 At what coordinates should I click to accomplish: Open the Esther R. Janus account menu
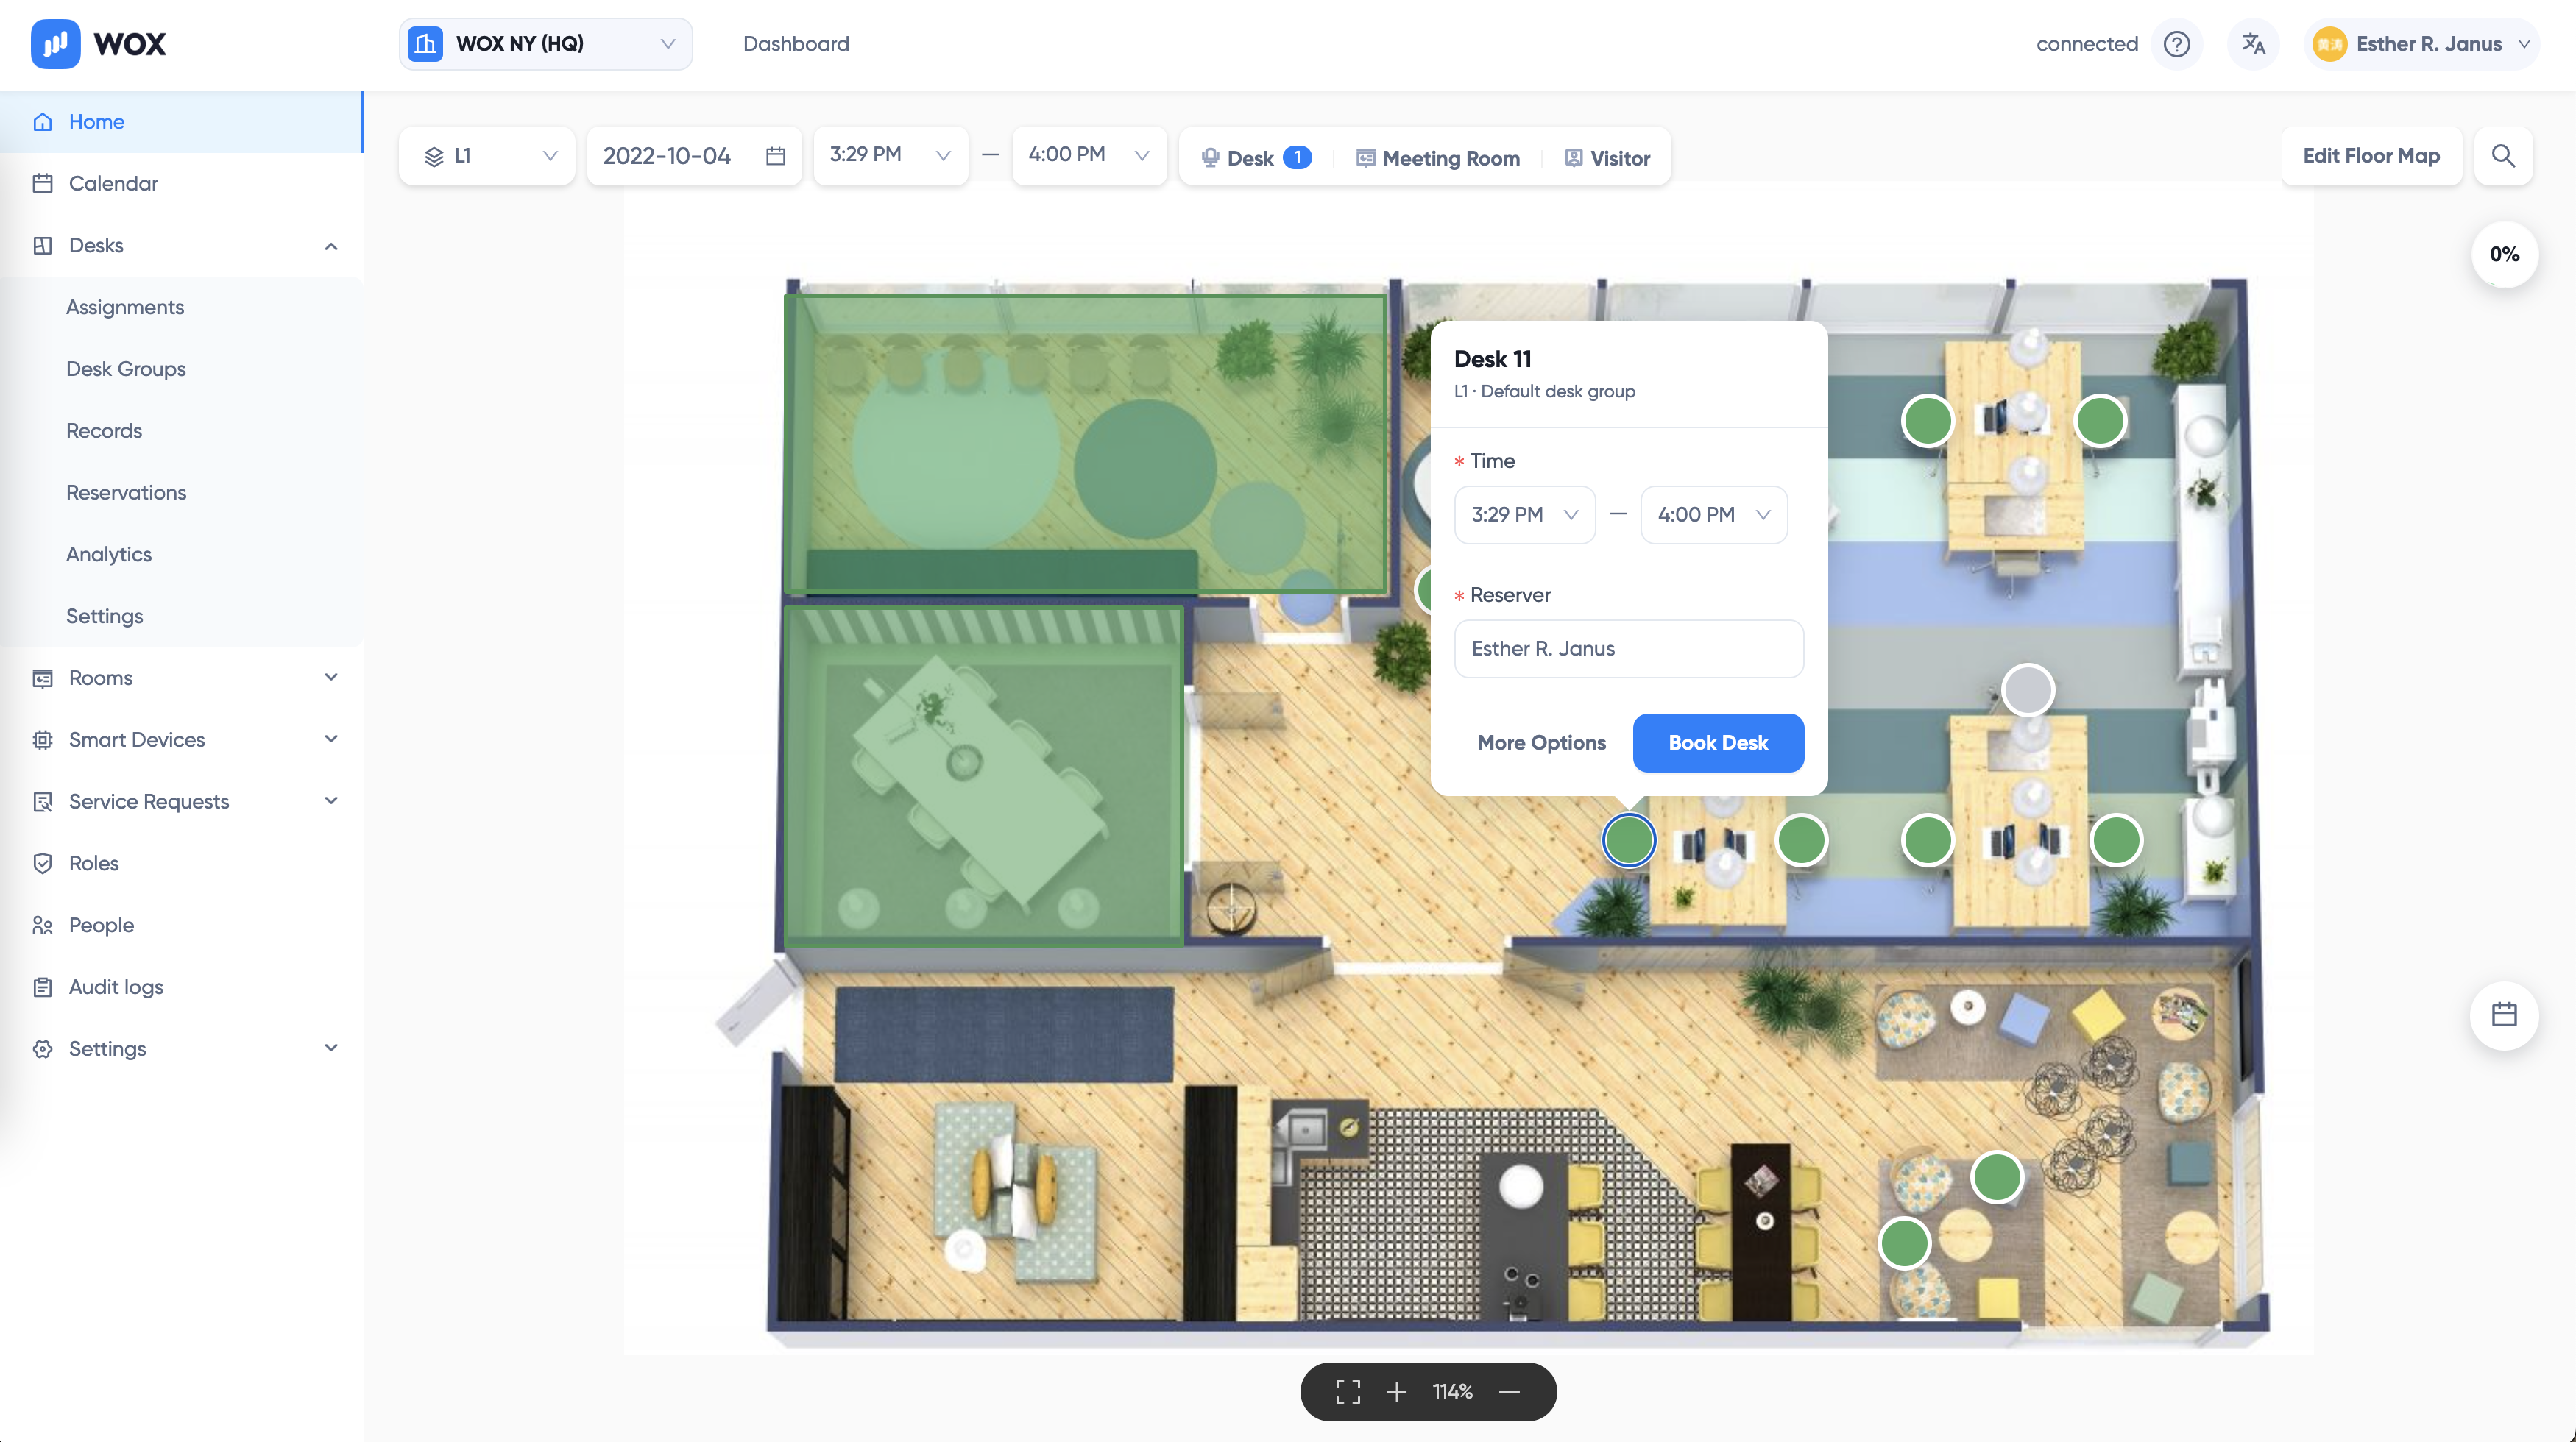pos(2421,44)
